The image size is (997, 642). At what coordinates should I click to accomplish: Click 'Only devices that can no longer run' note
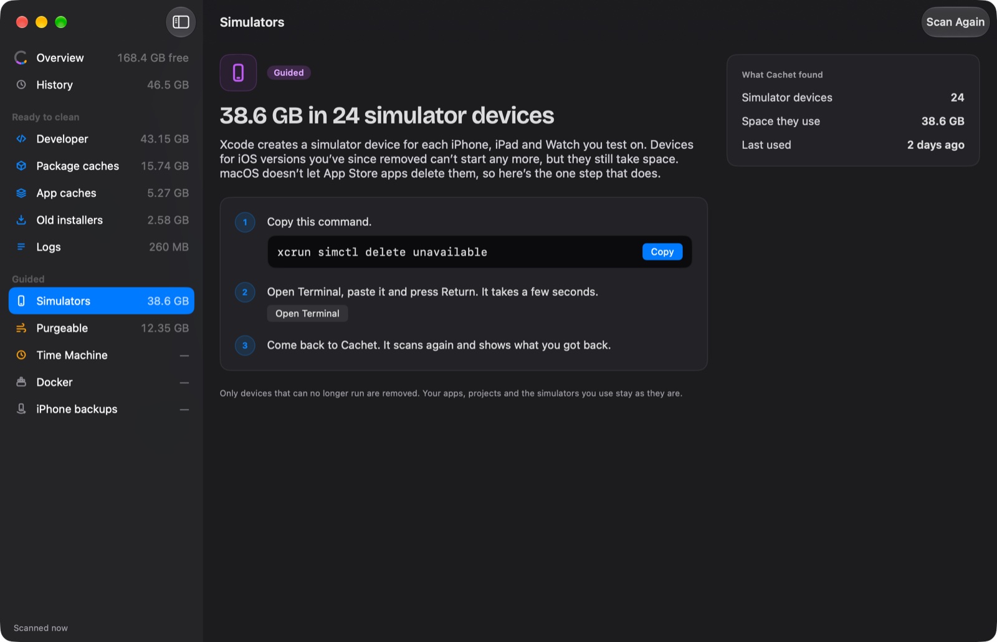[451, 393]
